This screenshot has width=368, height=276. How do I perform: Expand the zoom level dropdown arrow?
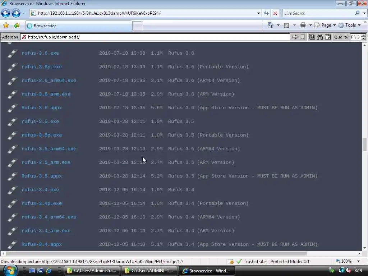pyautogui.click(x=358, y=261)
